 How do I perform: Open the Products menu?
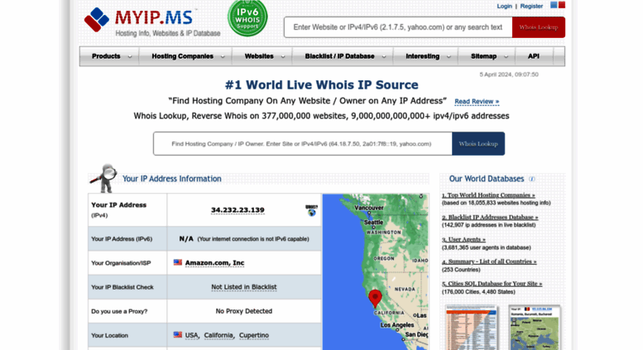point(106,56)
